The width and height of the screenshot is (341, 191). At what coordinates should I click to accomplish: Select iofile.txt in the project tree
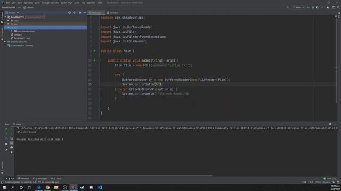(x=17, y=34)
